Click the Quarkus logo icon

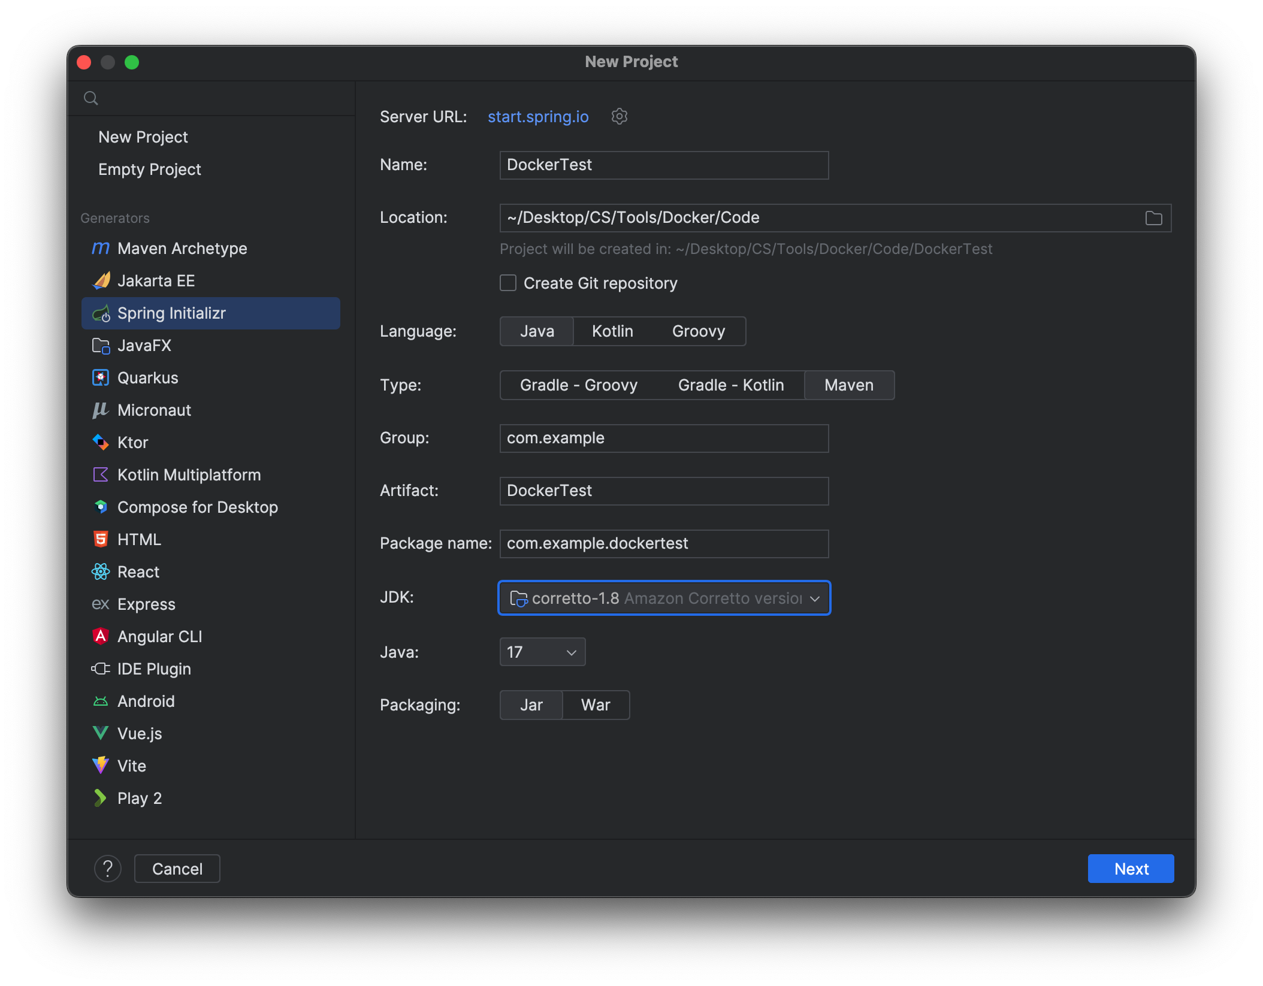(x=101, y=378)
